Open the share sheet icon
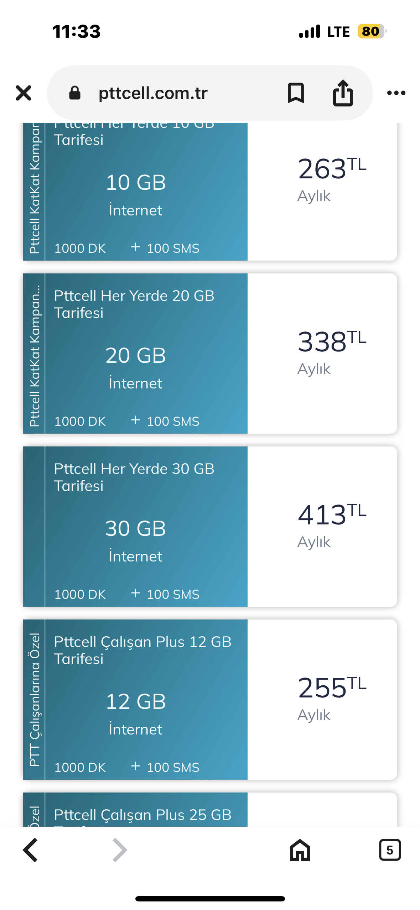The image size is (420, 910). pos(343,93)
